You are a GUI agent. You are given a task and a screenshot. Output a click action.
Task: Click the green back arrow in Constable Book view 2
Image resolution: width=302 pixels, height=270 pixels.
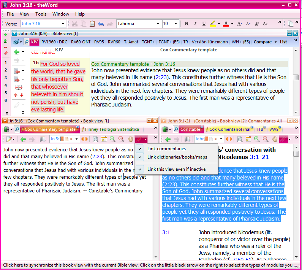click(x=168, y=139)
